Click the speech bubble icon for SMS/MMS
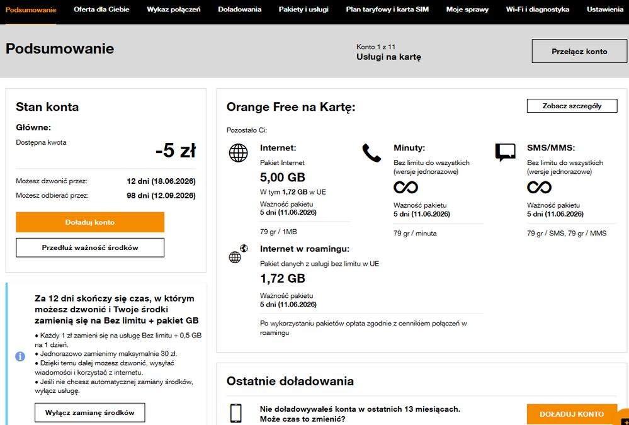The image size is (629, 425). [505, 152]
